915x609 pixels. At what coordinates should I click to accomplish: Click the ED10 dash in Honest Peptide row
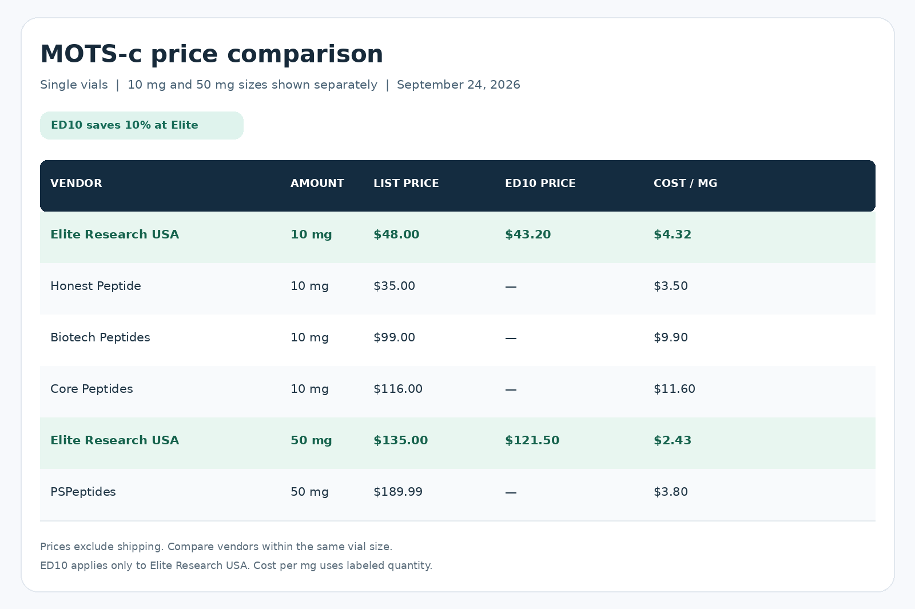point(511,286)
